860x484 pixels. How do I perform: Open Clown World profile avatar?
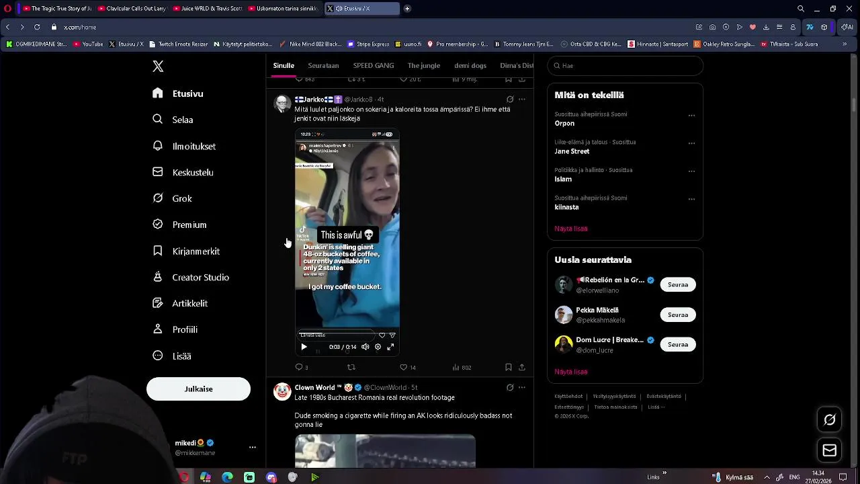[x=282, y=392]
